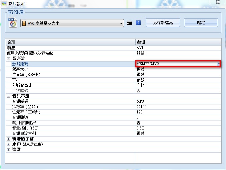Click the AVI type value
Image resolution: width=226 pixels, height=170 pixels.
[140, 48]
